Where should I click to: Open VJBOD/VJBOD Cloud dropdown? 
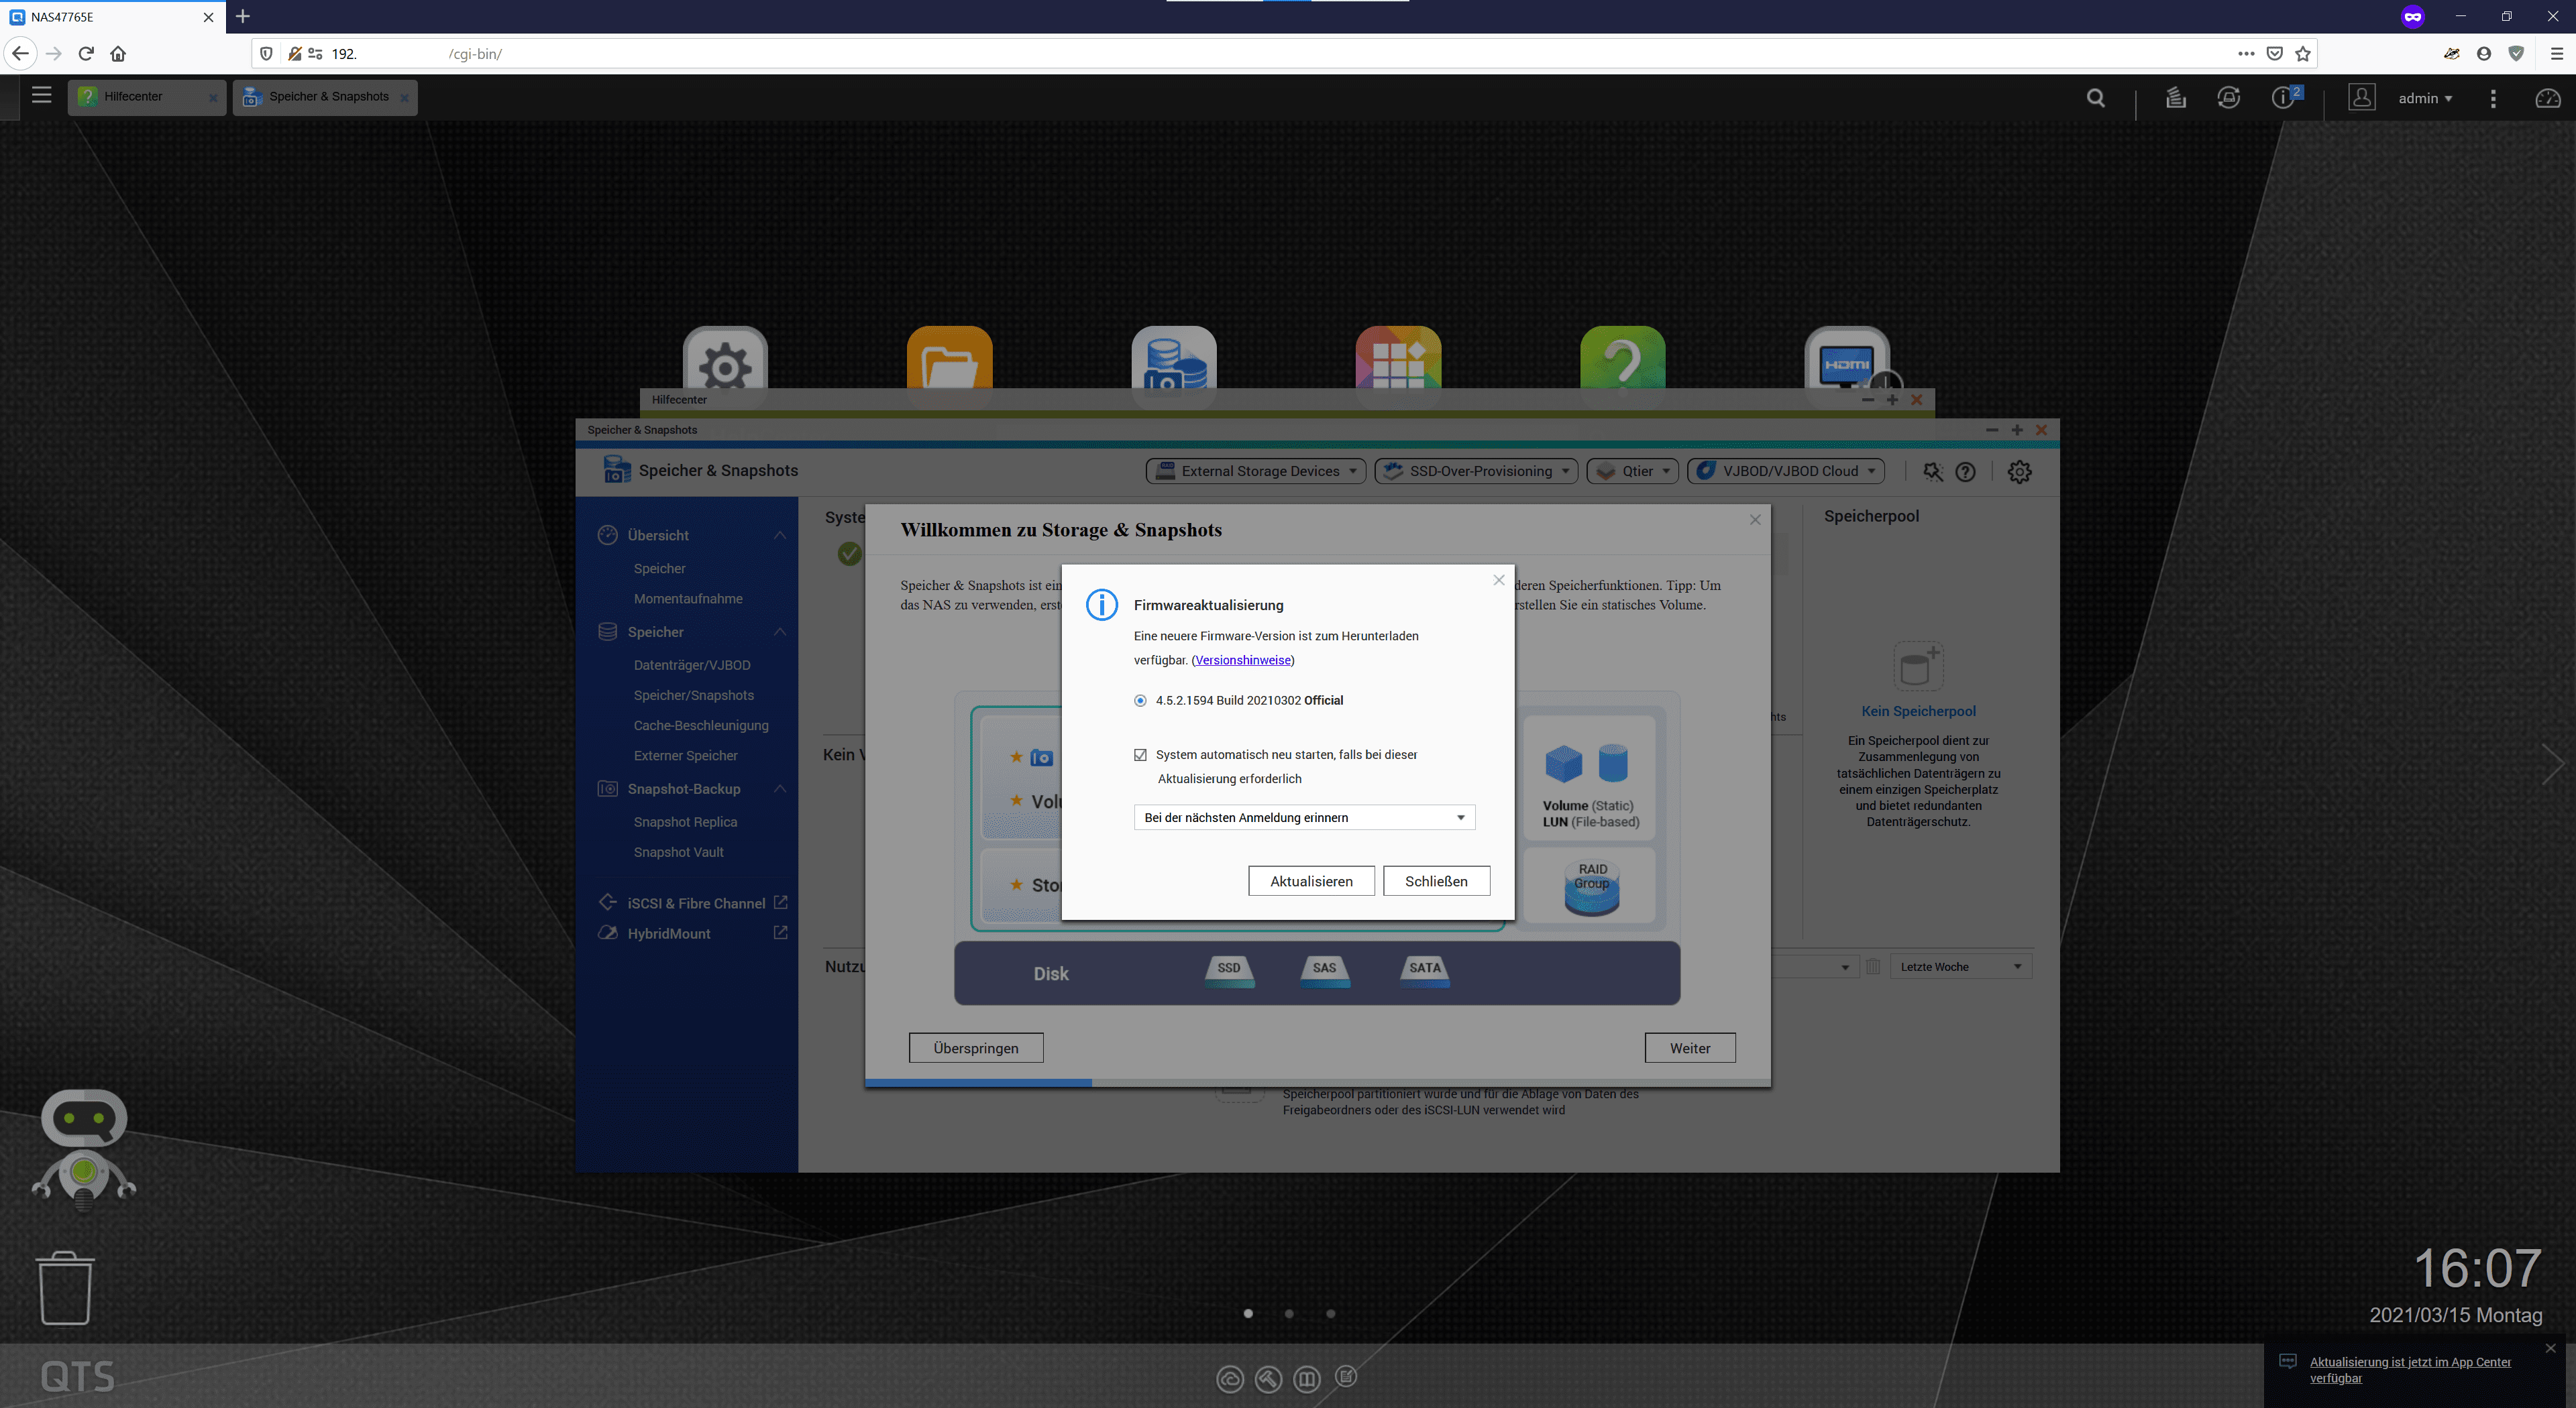pyautogui.click(x=1786, y=471)
